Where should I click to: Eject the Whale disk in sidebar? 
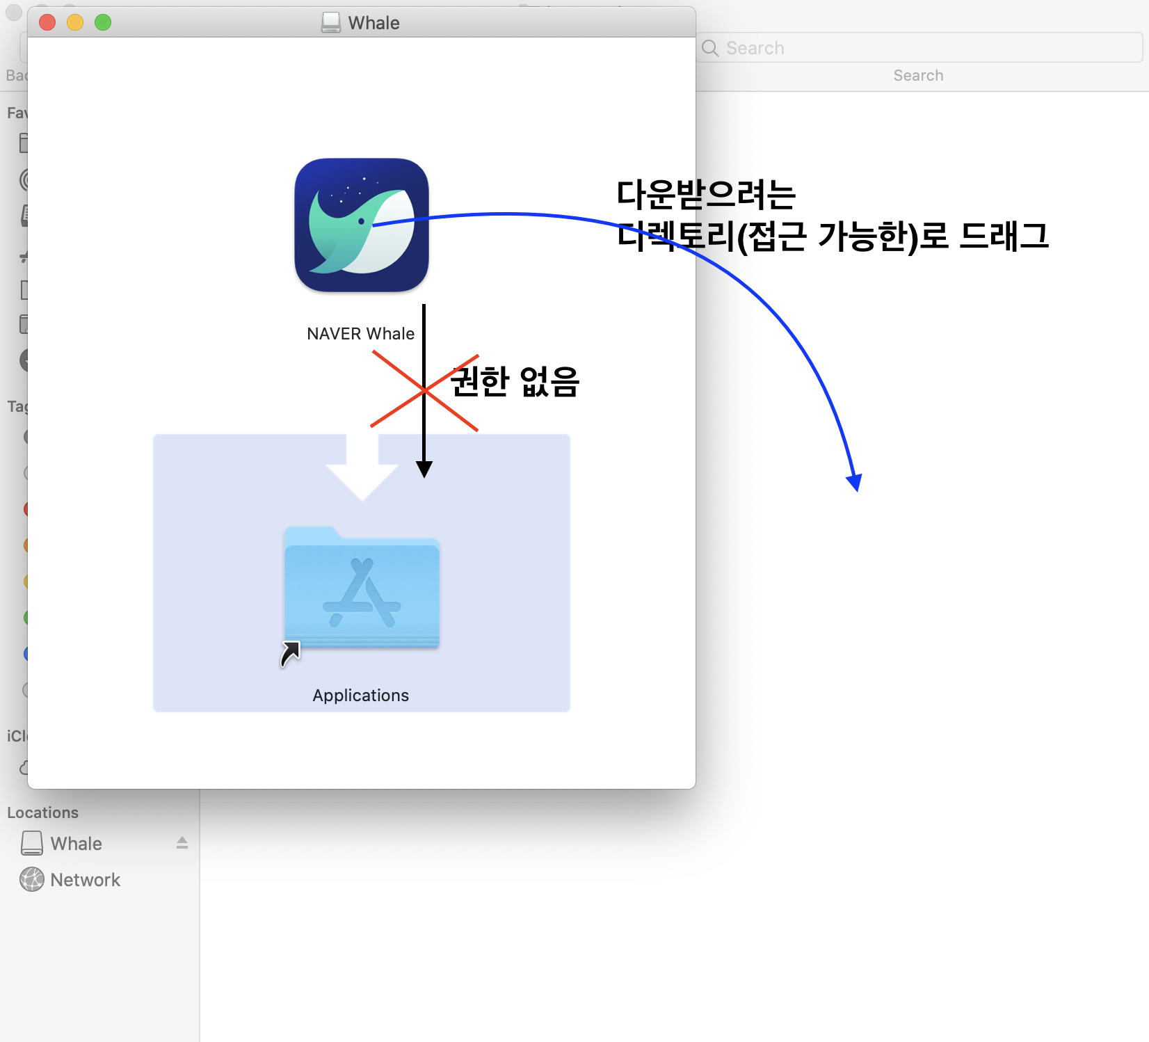[x=182, y=843]
